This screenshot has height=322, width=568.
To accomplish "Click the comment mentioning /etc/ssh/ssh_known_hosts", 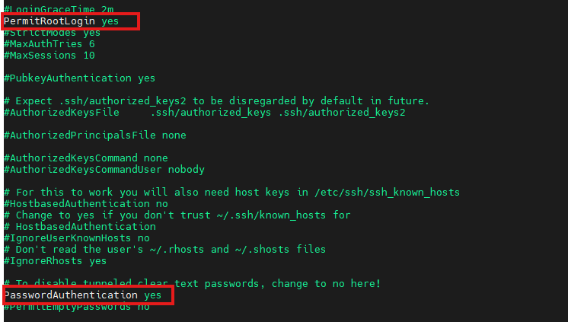I will click(231, 192).
